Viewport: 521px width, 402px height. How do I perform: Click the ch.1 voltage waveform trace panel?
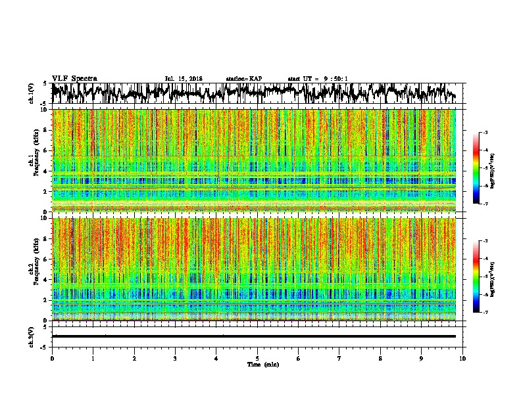click(x=257, y=93)
